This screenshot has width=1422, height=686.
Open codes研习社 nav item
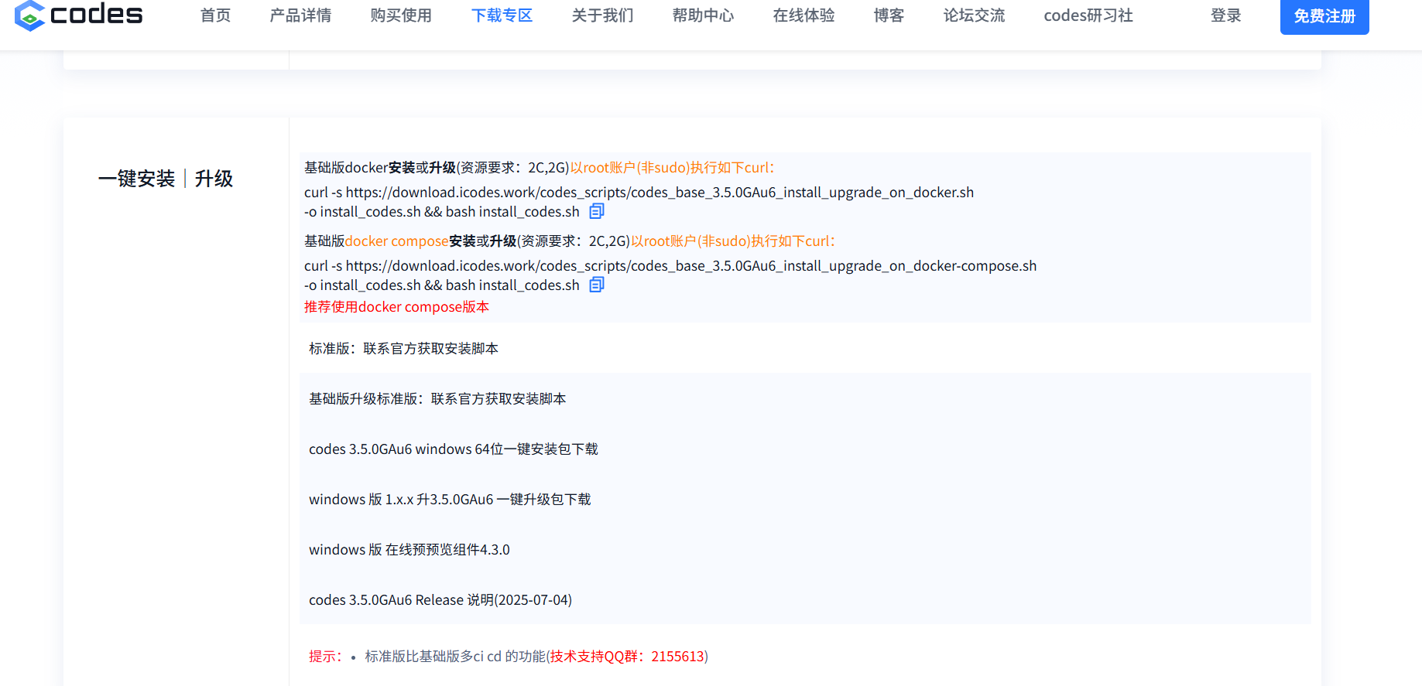click(x=1088, y=15)
